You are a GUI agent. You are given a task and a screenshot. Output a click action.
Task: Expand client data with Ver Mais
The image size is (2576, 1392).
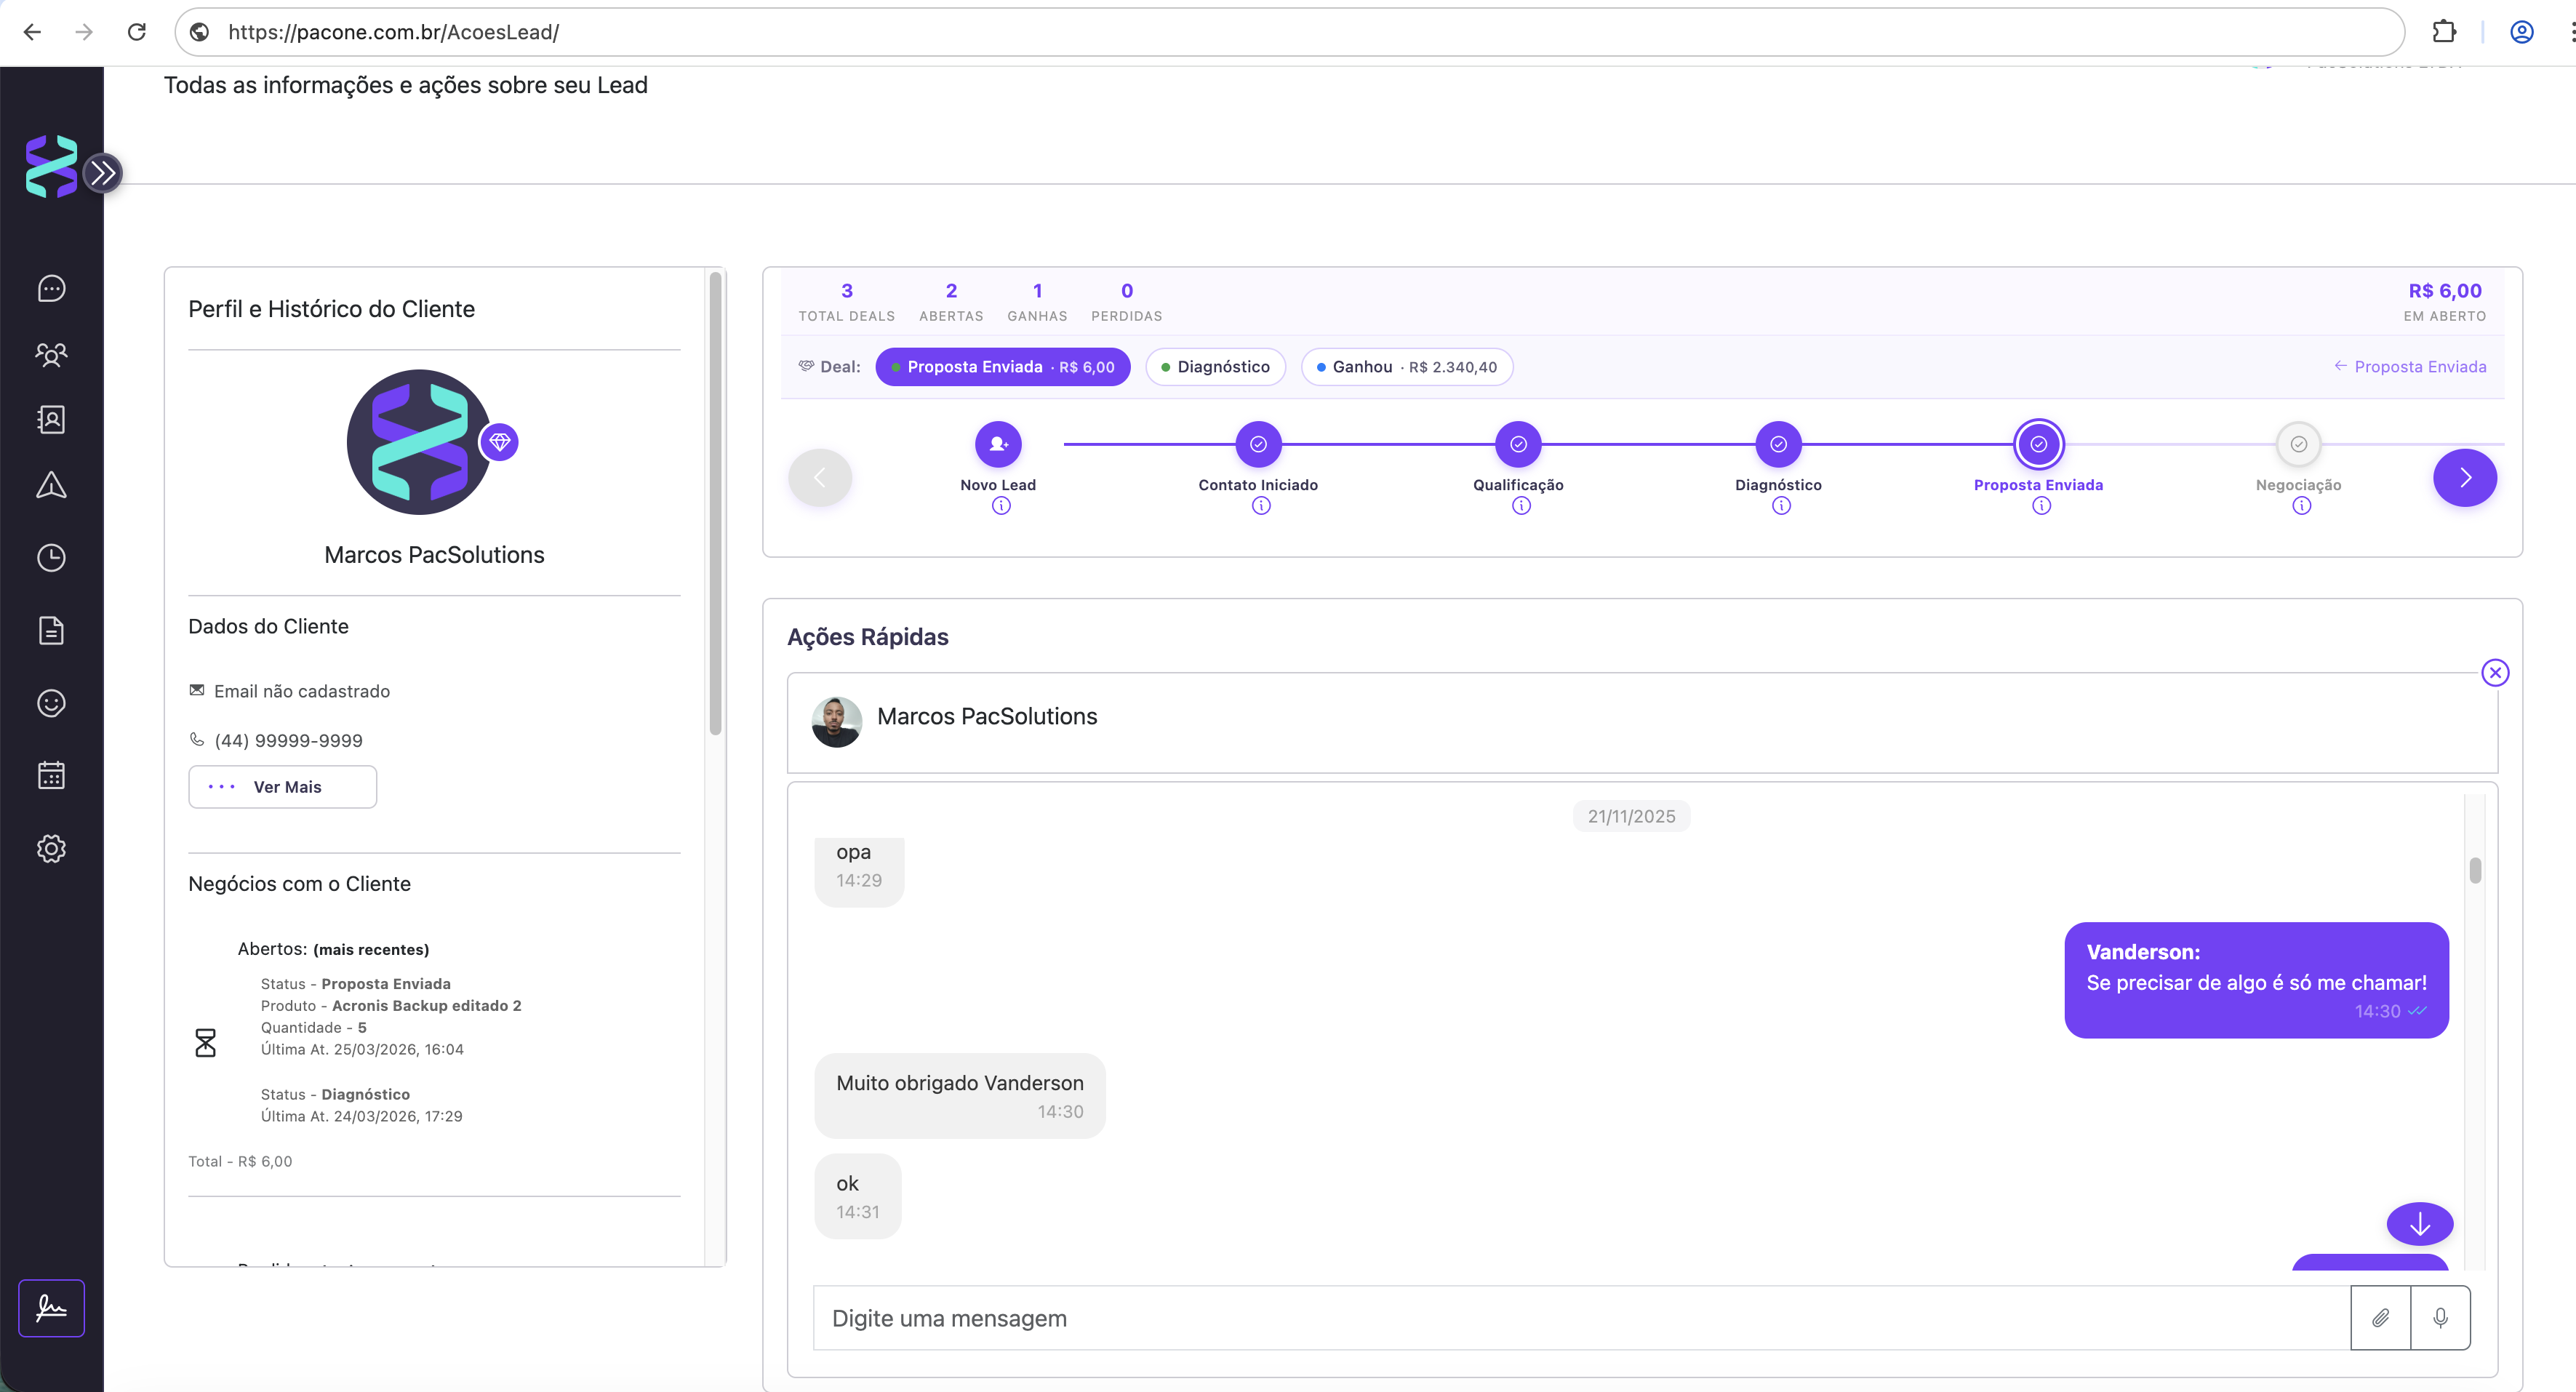tap(282, 787)
